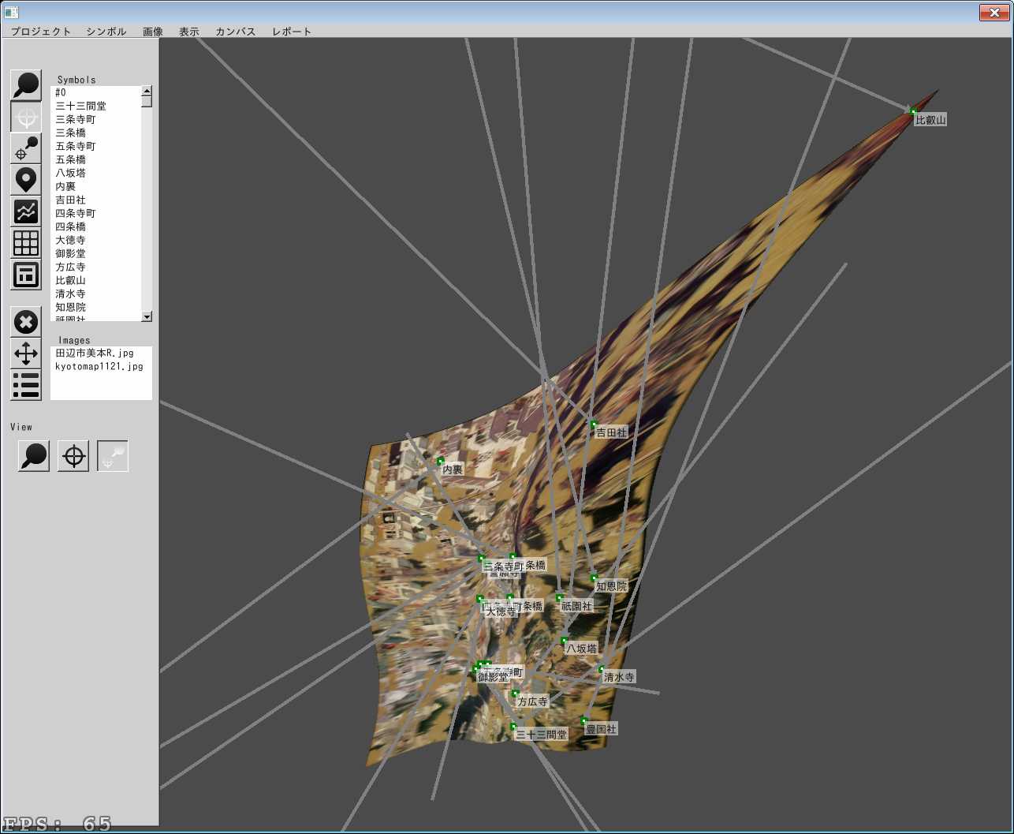Click the 三十三間堂 map label
Image resolution: width=1014 pixels, height=834 pixels.
click(x=541, y=735)
